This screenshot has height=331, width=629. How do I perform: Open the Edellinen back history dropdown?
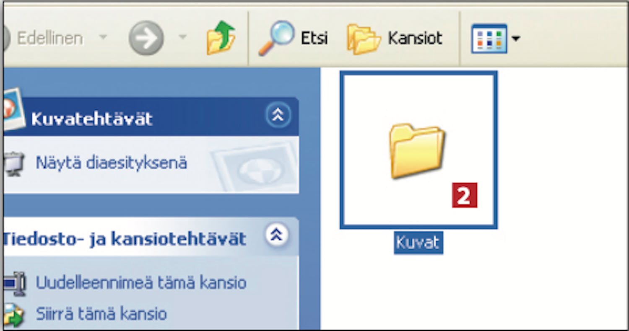point(103,38)
